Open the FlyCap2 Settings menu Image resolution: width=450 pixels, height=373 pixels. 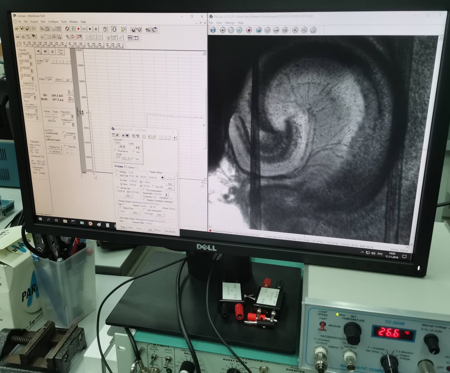pos(229,23)
